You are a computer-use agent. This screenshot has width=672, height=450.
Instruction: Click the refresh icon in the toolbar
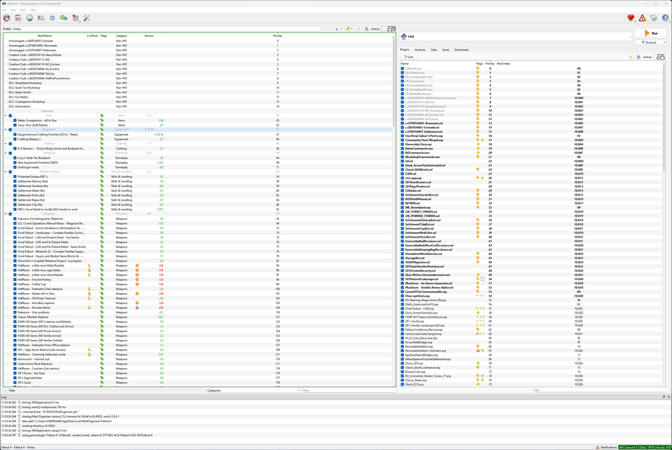pyautogui.click(x=52, y=17)
